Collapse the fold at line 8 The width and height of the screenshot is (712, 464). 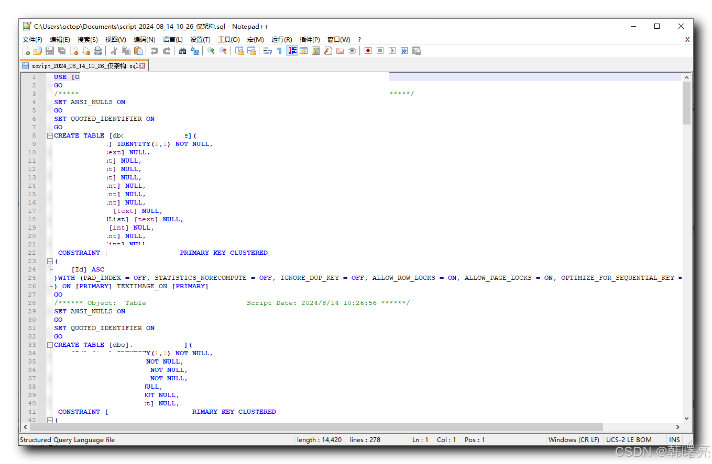[x=50, y=135]
